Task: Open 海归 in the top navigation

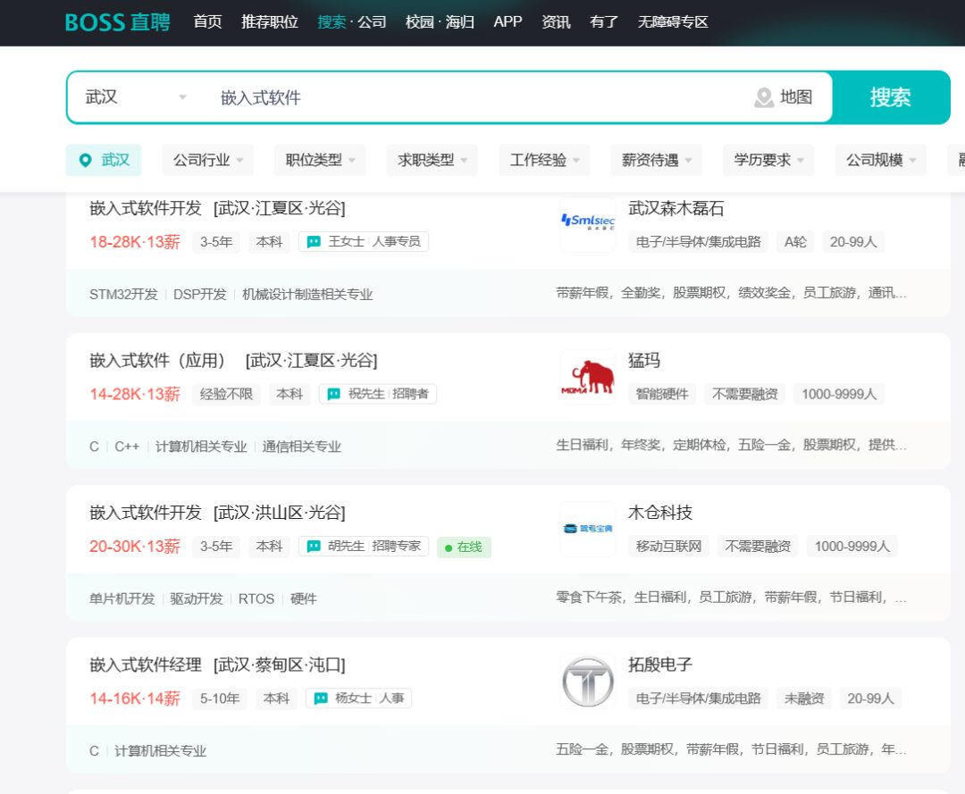Action: [460, 22]
